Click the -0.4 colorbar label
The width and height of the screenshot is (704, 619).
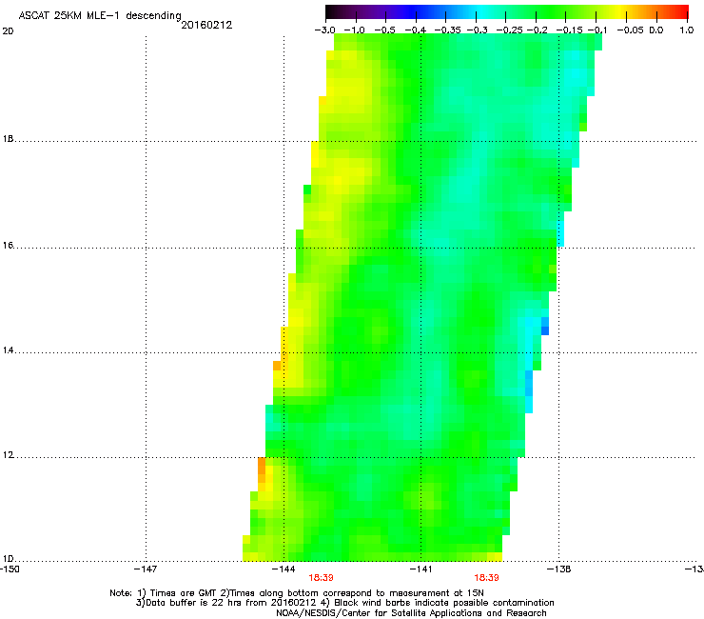[416, 30]
